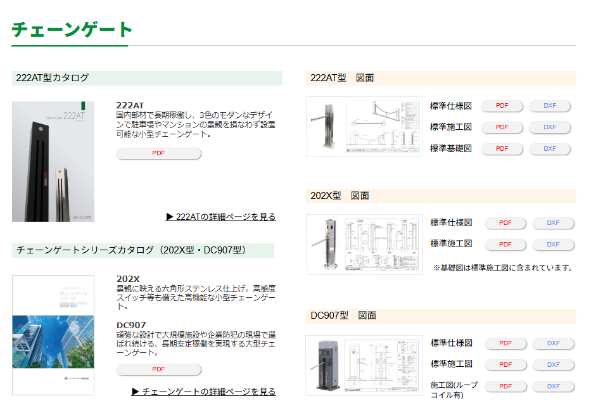Open the chain gate series catalog PDF button
The width and height of the screenshot is (591, 415).
coord(159,369)
